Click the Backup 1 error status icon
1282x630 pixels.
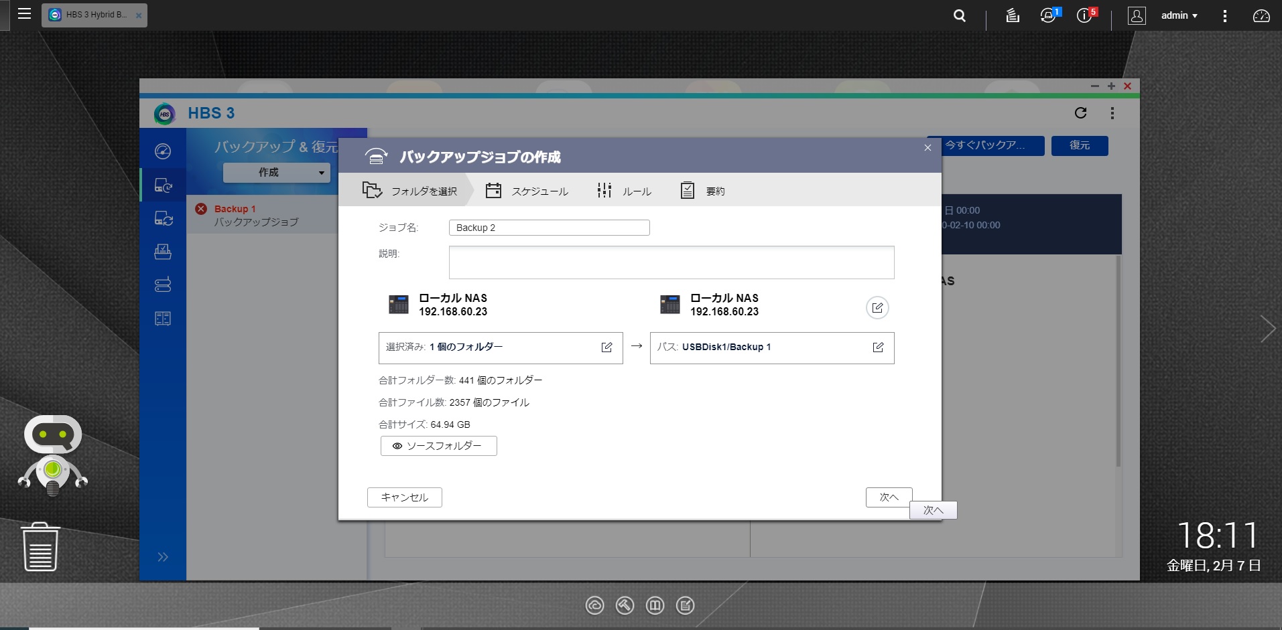click(x=201, y=209)
